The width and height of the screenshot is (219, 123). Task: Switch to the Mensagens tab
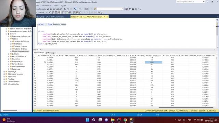(x=51, y=53)
